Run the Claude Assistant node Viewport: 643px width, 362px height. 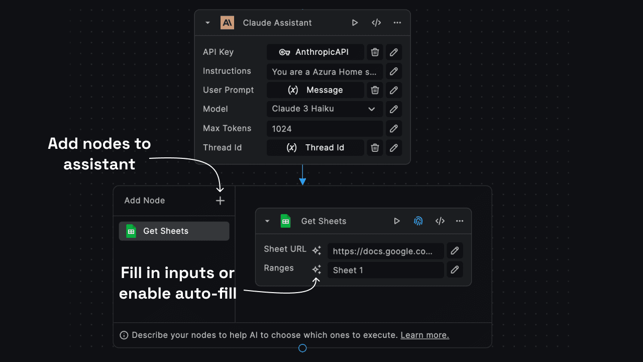(x=355, y=22)
